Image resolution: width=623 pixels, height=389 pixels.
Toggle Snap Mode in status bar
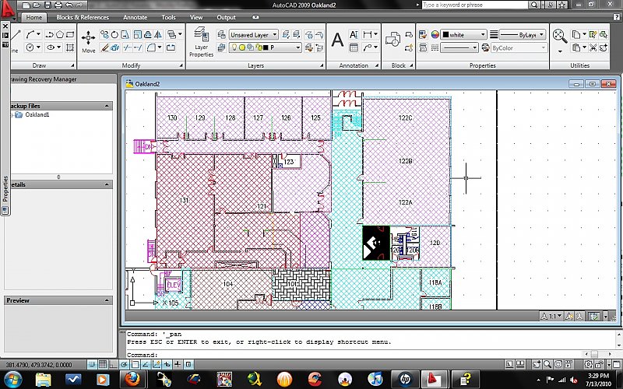(x=92, y=364)
